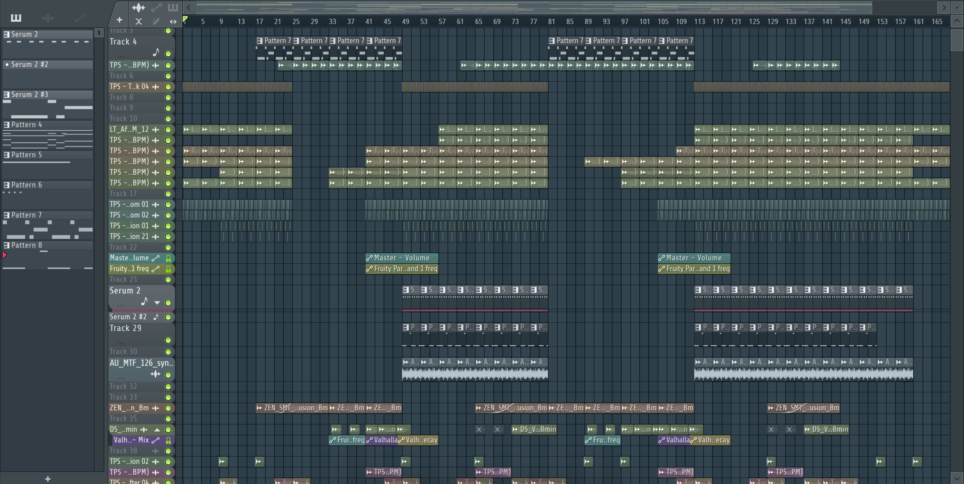Mute Track 6 using its green LED
The image size is (964, 484).
point(168,76)
